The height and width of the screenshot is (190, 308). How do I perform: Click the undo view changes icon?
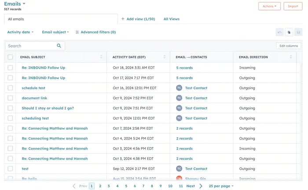[279, 32]
